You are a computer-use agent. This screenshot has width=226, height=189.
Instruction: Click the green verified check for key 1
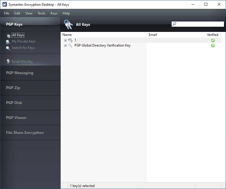pos(213,40)
